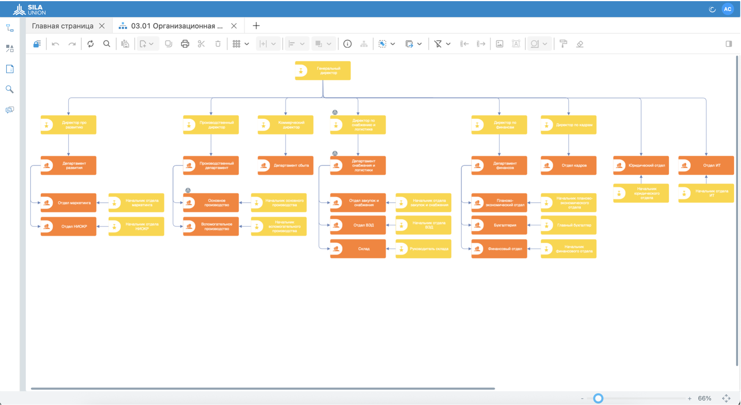Expand the grid settings dropdown

247,44
